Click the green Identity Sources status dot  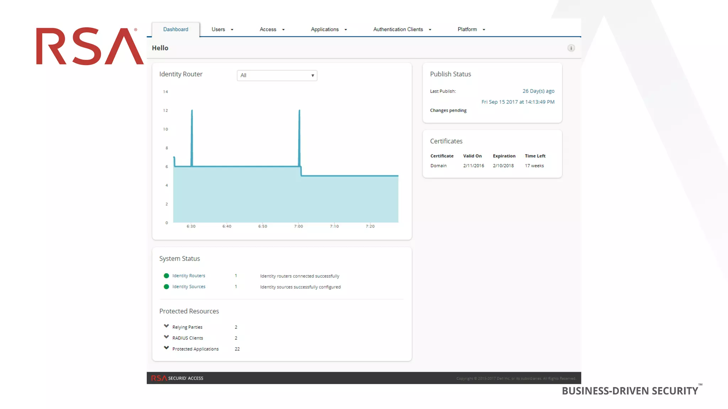pos(166,287)
